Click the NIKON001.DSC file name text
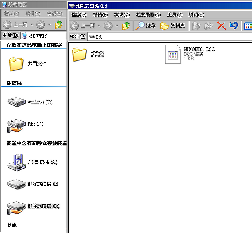This screenshot has height=233, width=252. tap(199, 49)
